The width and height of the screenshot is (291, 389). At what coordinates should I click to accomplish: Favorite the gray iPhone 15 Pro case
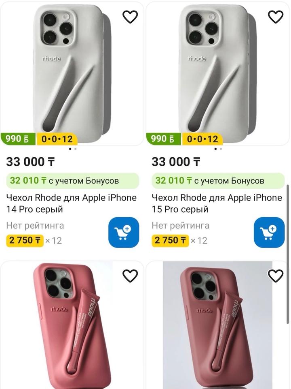pyautogui.click(x=276, y=17)
